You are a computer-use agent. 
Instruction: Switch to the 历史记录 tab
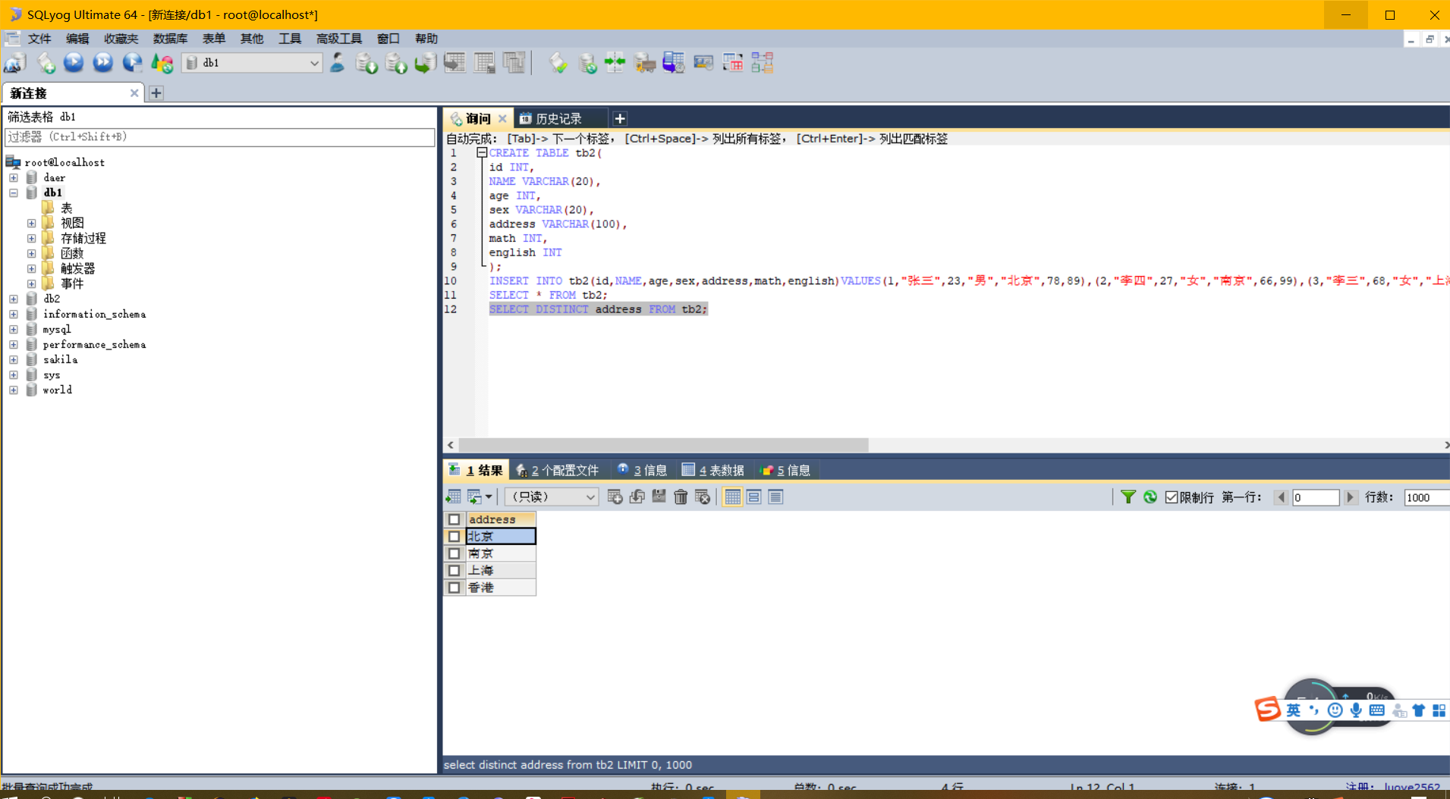pyautogui.click(x=558, y=119)
